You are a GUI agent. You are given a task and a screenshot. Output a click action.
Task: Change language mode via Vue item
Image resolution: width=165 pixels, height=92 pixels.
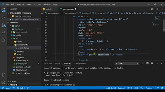[142, 88]
